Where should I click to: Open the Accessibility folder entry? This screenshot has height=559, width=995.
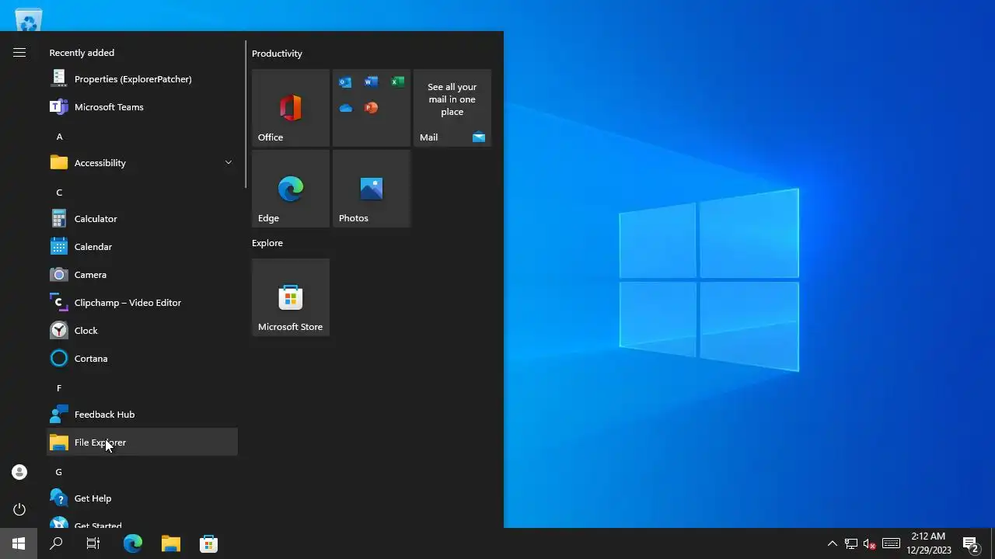tap(142, 163)
